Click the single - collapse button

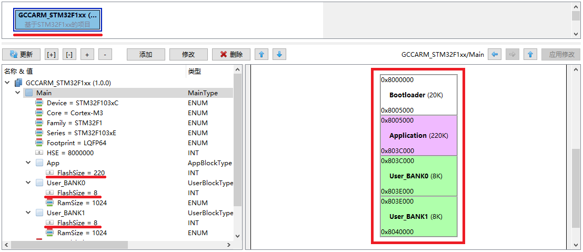[x=105, y=55]
